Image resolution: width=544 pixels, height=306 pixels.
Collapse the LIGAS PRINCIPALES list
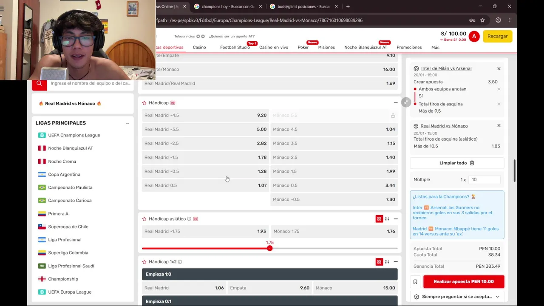[127, 123]
